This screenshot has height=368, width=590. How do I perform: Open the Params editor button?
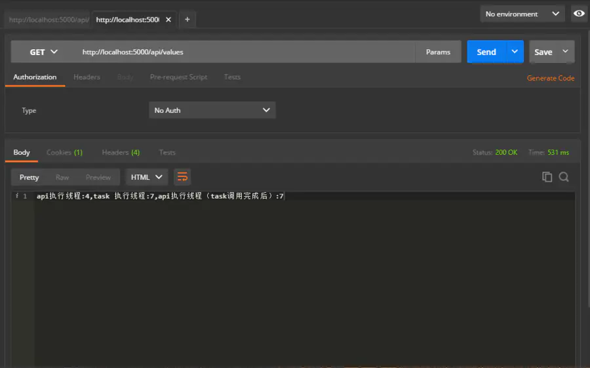click(x=438, y=52)
